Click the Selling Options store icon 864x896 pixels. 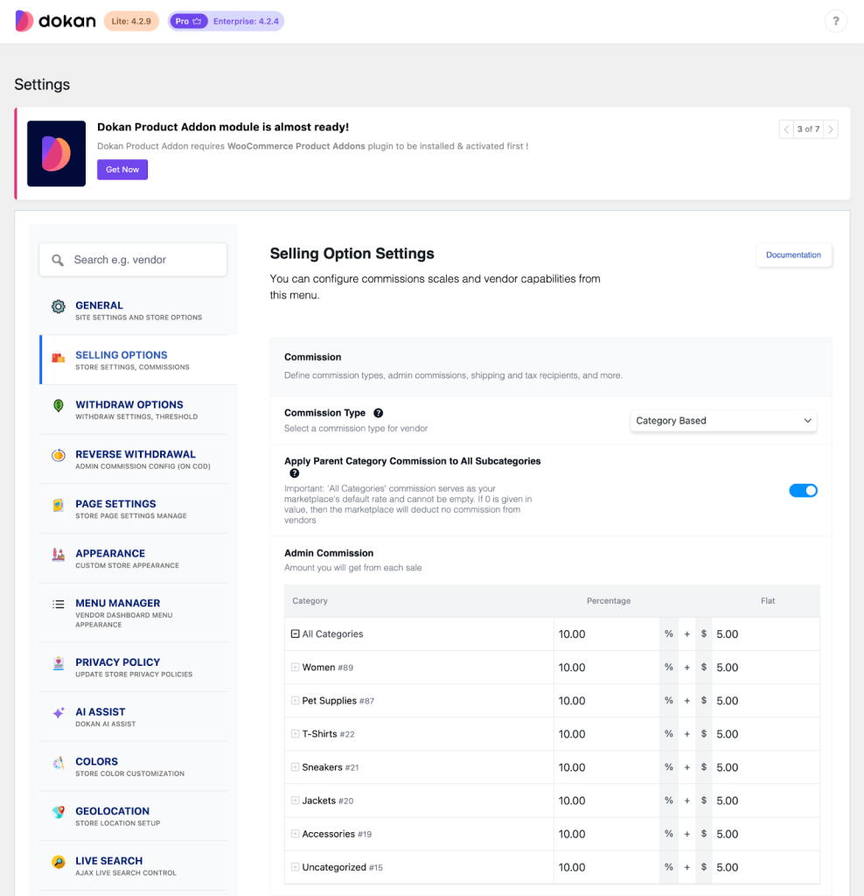[x=59, y=357]
